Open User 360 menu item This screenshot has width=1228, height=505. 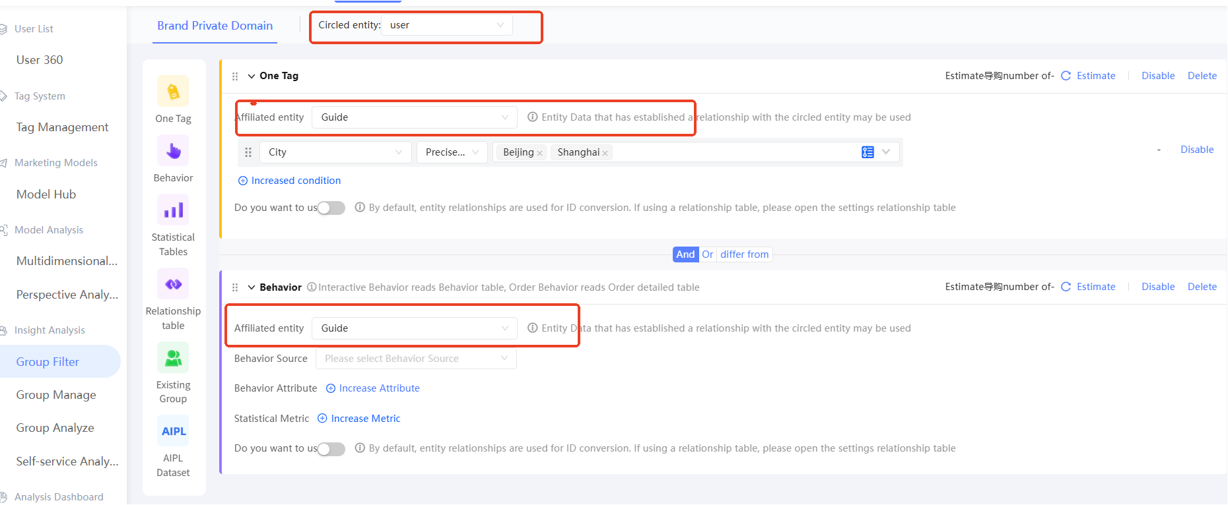tap(40, 60)
